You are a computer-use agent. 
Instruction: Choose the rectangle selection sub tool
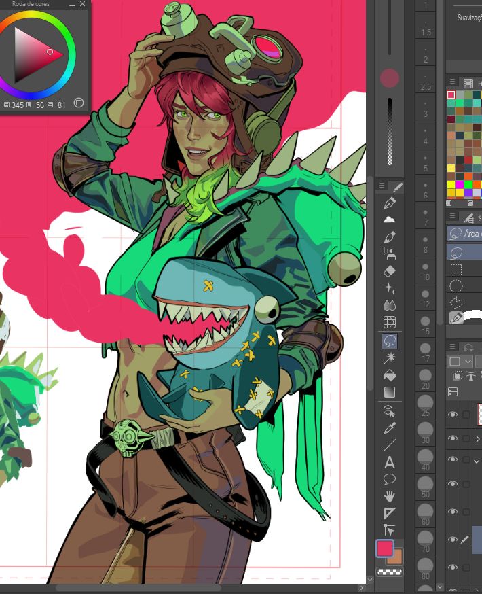456,270
